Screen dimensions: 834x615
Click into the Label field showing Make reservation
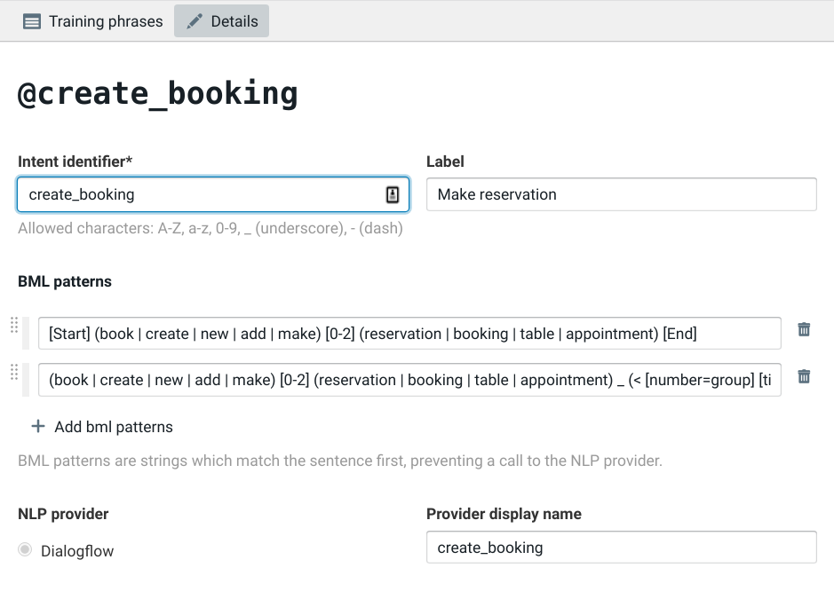(x=620, y=195)
